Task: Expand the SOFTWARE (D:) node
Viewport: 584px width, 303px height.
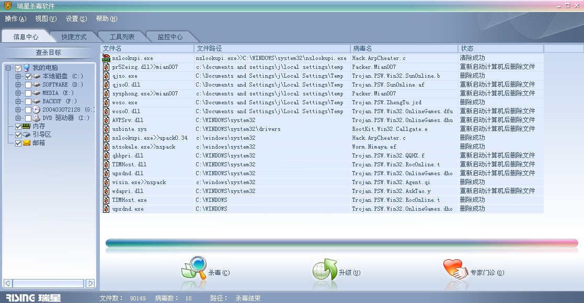Action: pyautogui.click(x=18, y=84)
